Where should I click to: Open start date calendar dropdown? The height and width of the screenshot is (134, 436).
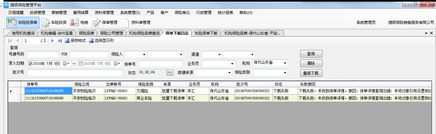tap(66, 64)
